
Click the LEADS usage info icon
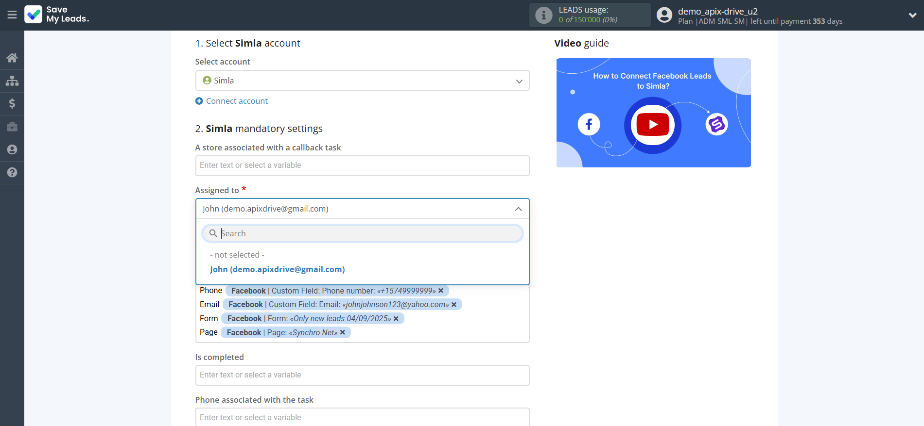[543, 15]
